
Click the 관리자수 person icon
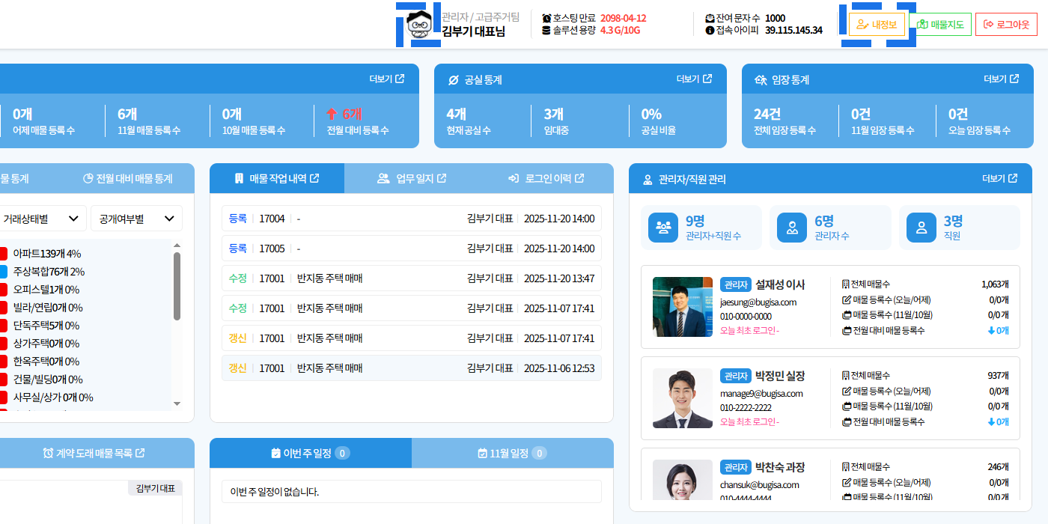[x=791, y=228]
